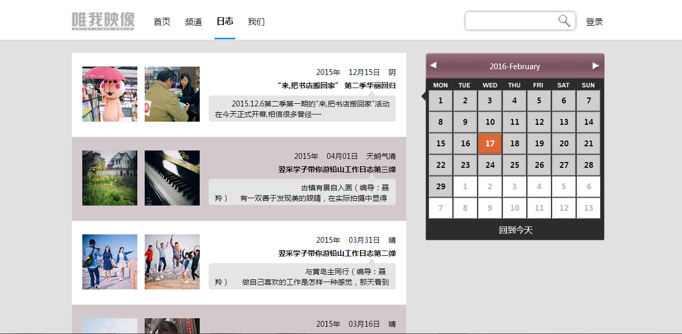Image resolution: width=682 pixels, height=334 pixels.
Task: Select February 14 in calendar
Action: tap(589, 122)
